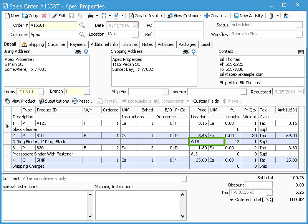Open the Requested date dropdown
The width and height of the screenshot is (308, 224).
301,92
